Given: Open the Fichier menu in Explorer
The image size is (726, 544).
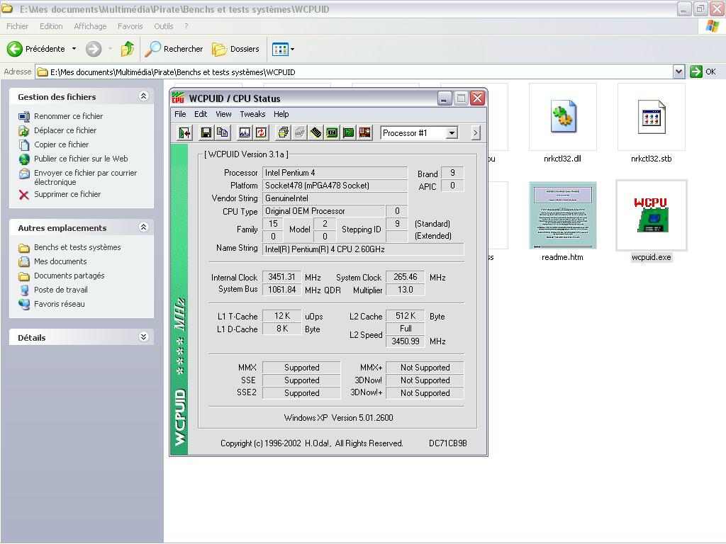Looking at the screenshot, I should pyautogui.click(x=17, y=26).
